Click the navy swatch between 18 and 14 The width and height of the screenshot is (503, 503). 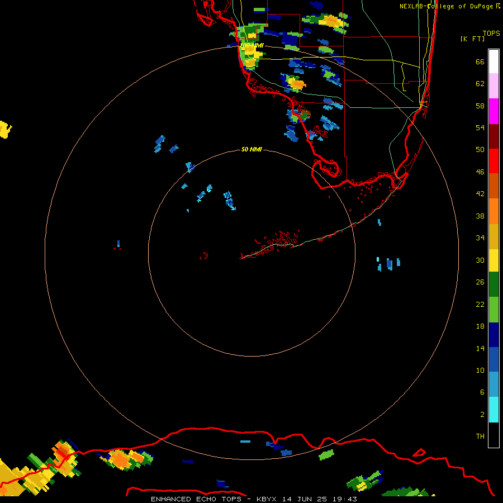493,335
